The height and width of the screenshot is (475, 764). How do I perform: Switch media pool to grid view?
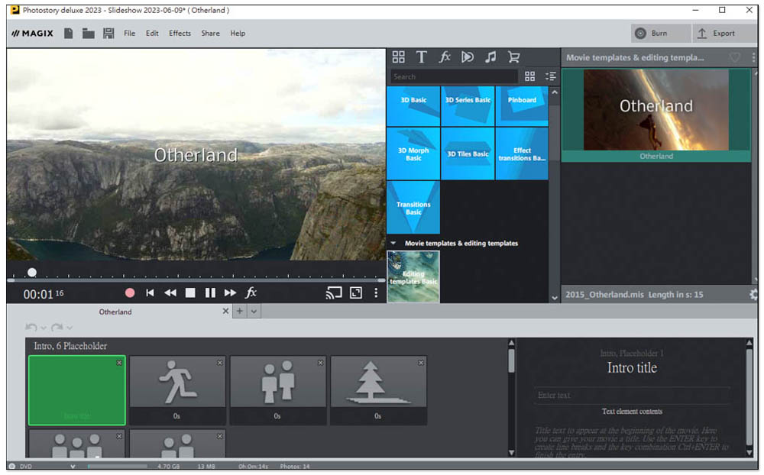pyautogui.click(x=530, y=76)
